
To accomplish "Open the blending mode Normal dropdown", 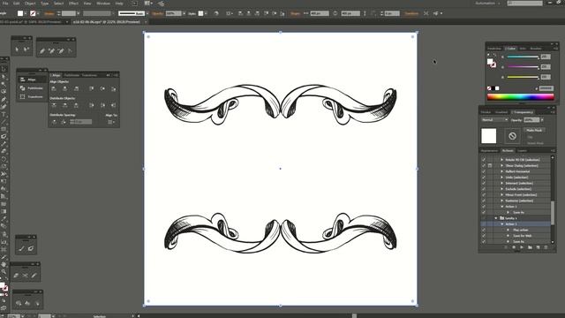I will 494,120.
